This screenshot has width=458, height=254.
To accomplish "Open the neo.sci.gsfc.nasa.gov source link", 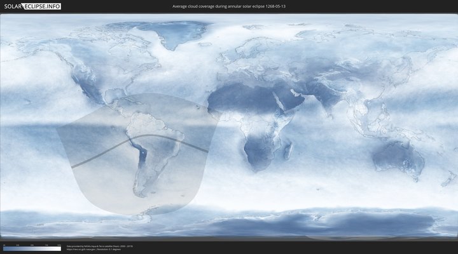I will 83,250.
